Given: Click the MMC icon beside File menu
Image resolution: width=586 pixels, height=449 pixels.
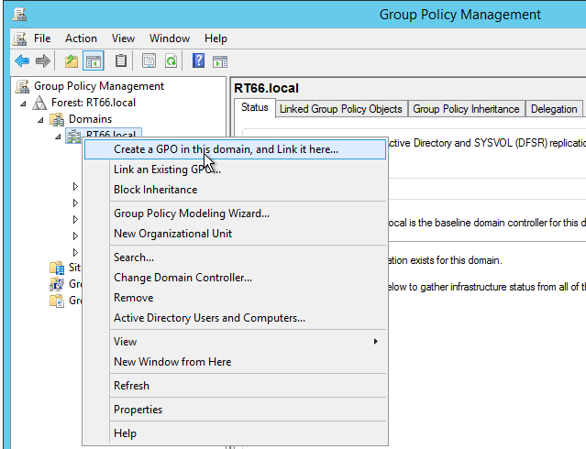Looking at the screenshot, I should click(19, 38).
